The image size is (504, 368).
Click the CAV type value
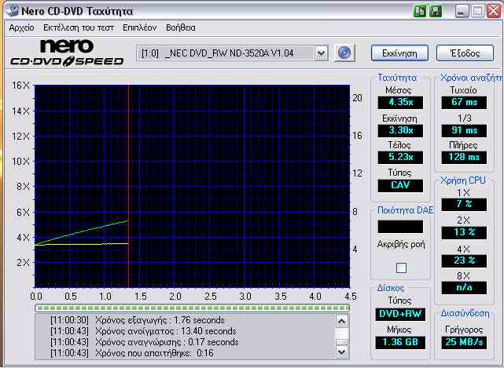[x=400, y=185]
